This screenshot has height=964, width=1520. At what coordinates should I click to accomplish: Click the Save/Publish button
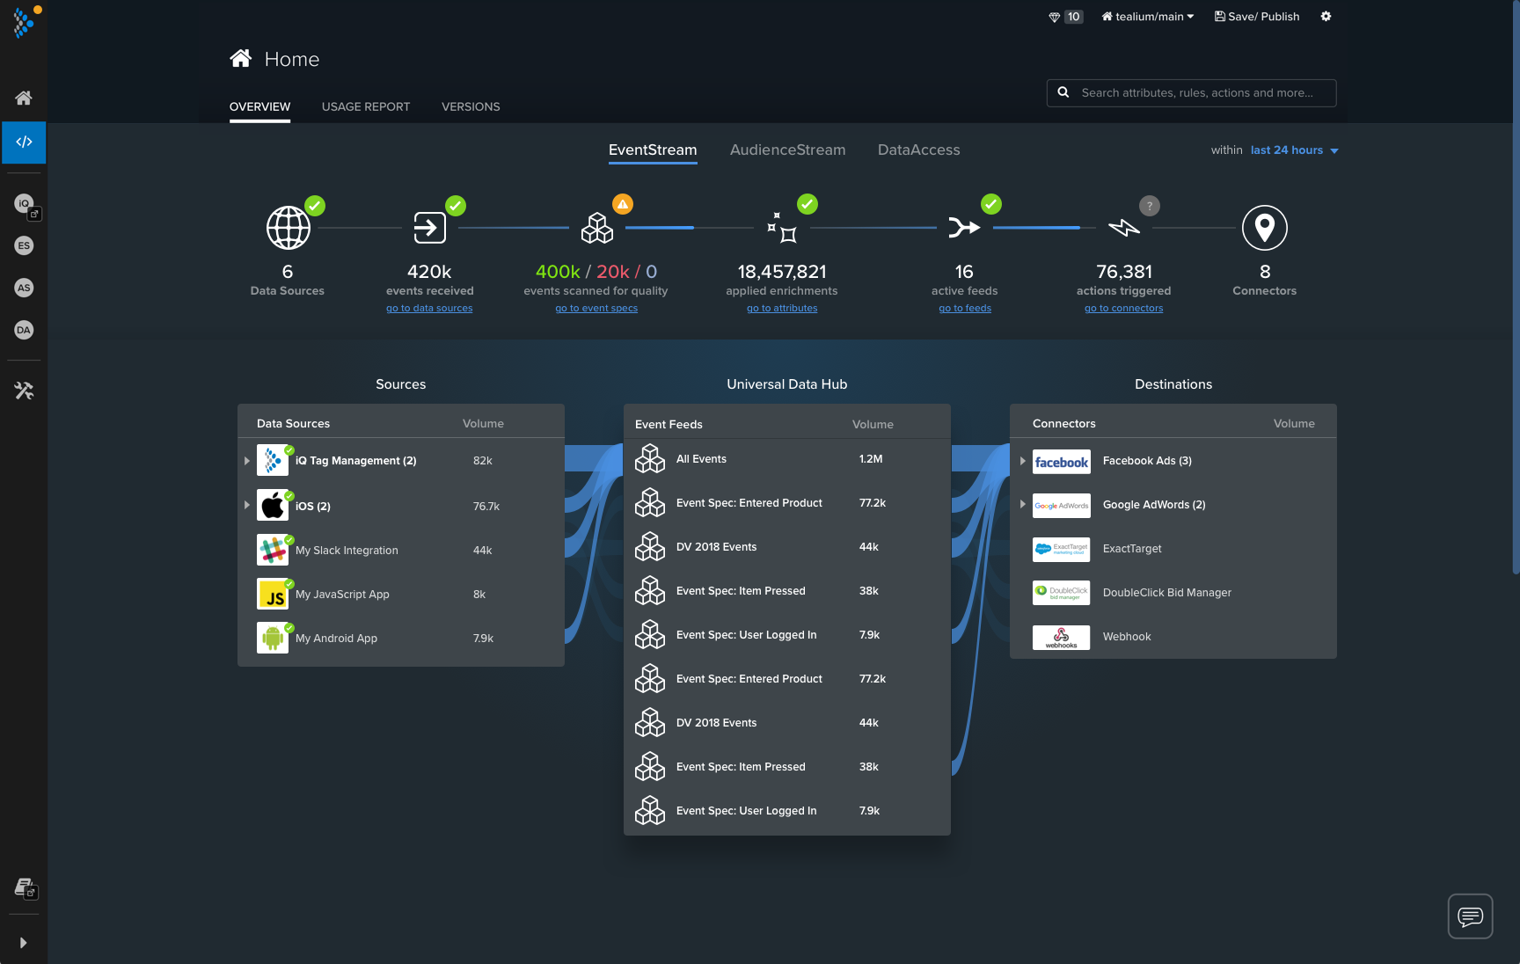point(1257,17)
